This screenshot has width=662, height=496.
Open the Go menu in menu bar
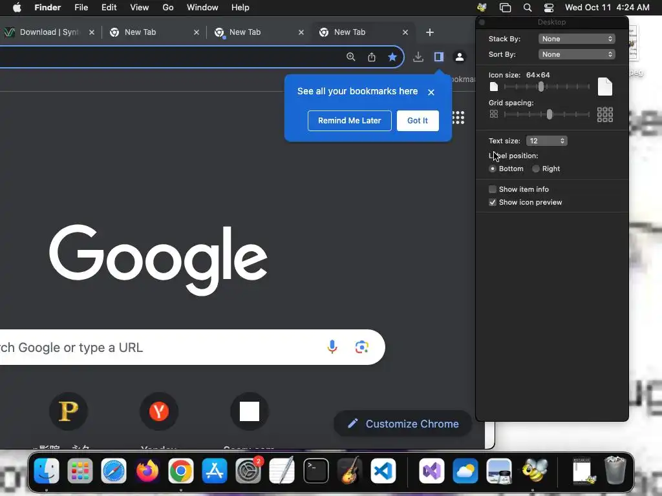(x=168, y=8)
